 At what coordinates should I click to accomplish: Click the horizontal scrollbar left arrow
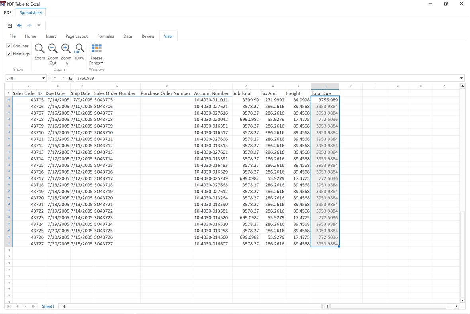(327, 306)
